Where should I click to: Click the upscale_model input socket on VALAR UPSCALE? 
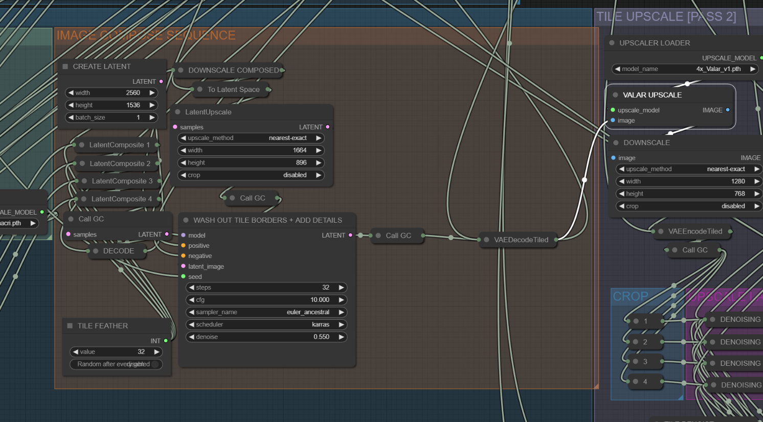613,110
